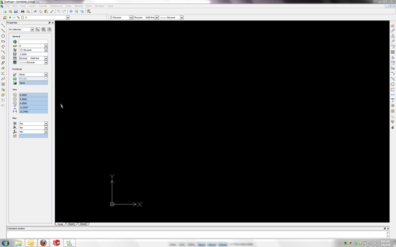The height and width of the screenshot is (247, 396).
Task: Toggle Polar mode in status bar
Action: (x=201, y=244)
